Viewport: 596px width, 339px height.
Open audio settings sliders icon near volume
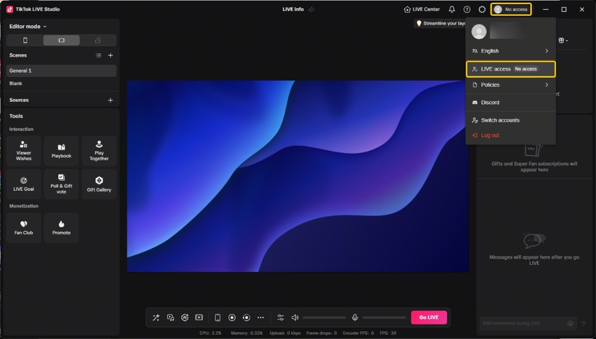[x=280, y=317]
